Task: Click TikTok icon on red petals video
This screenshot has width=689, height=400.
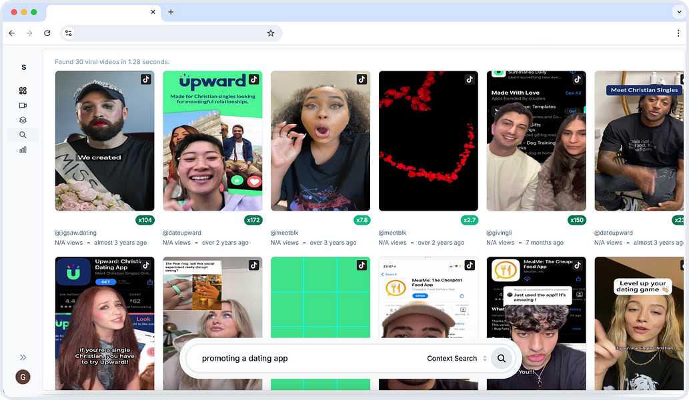Action: pyautogui.click(x=470, y=79)
